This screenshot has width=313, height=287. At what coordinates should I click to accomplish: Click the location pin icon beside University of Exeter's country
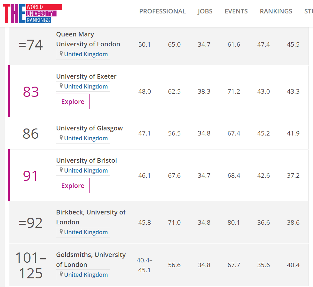(x=61, y=86)
